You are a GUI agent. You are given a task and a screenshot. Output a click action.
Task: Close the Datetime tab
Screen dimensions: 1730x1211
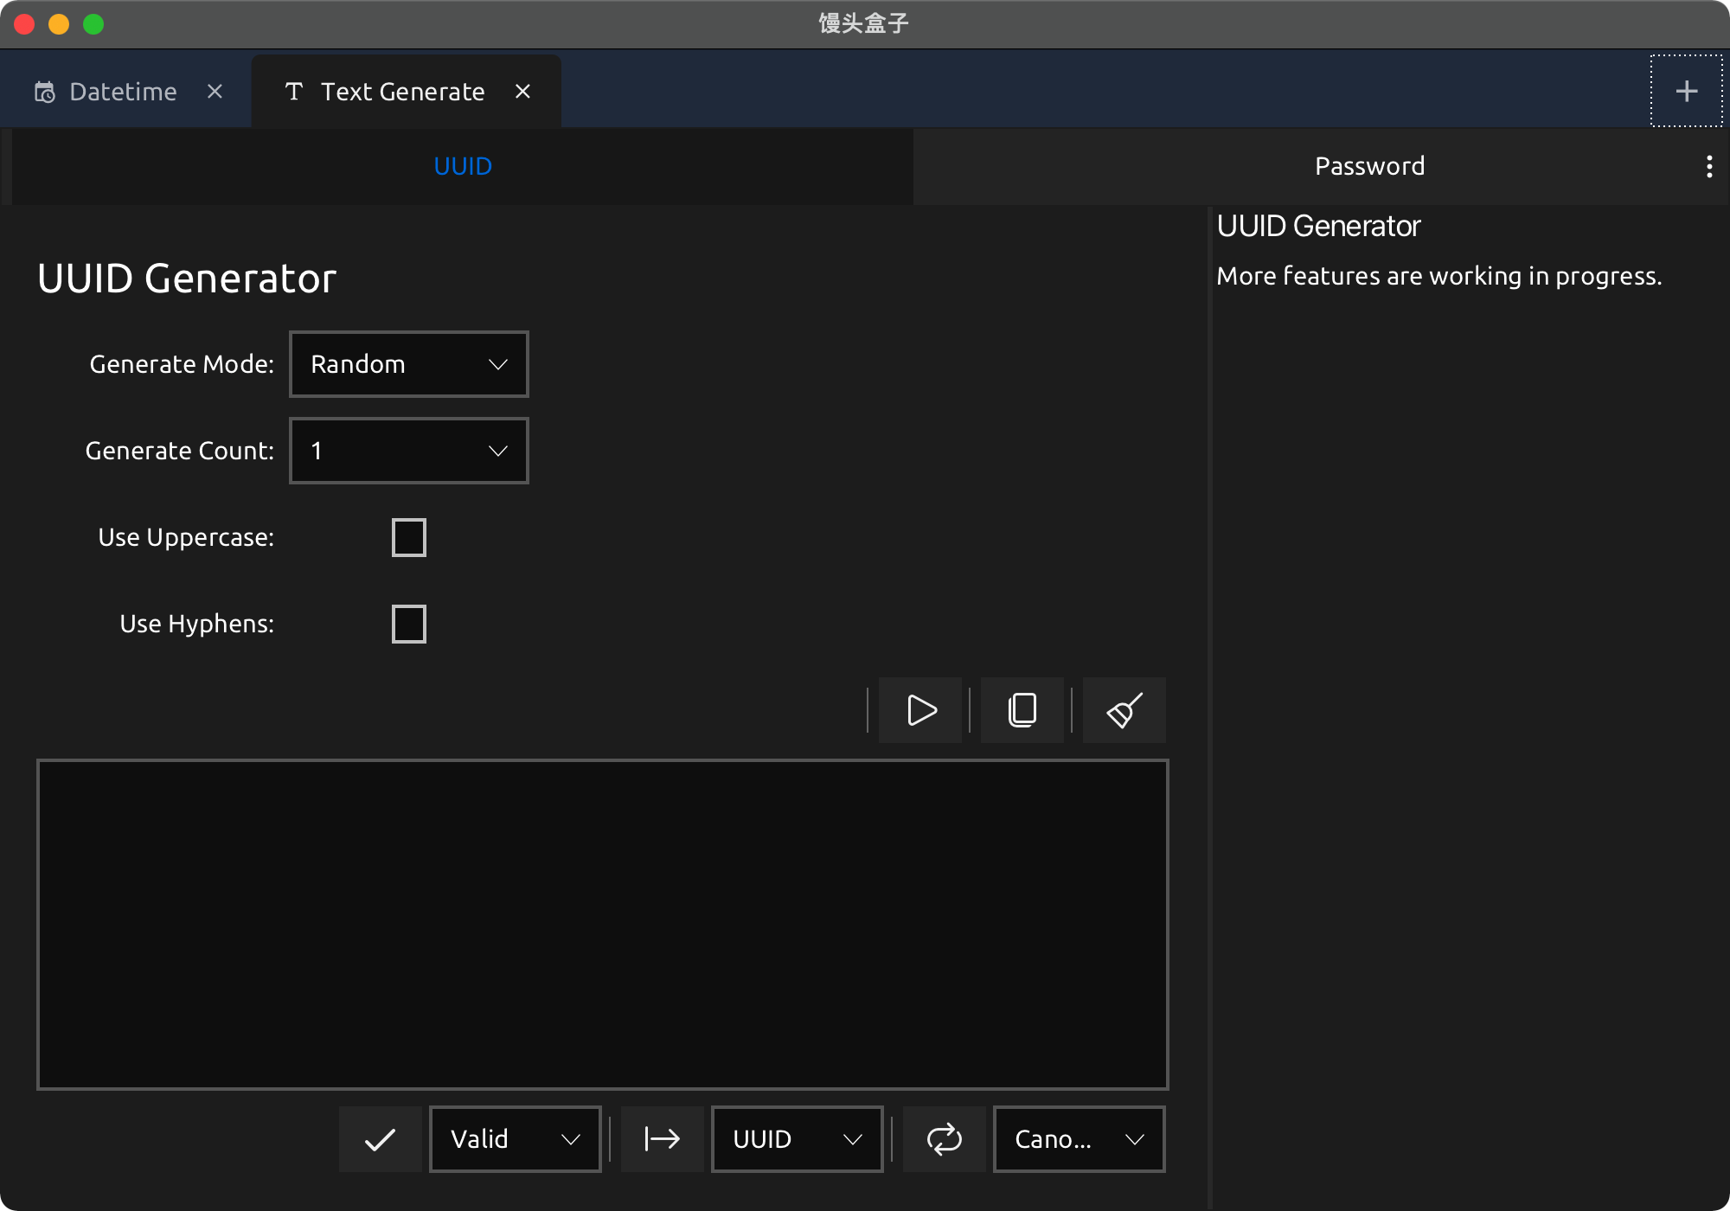click(x=215, y=91)
